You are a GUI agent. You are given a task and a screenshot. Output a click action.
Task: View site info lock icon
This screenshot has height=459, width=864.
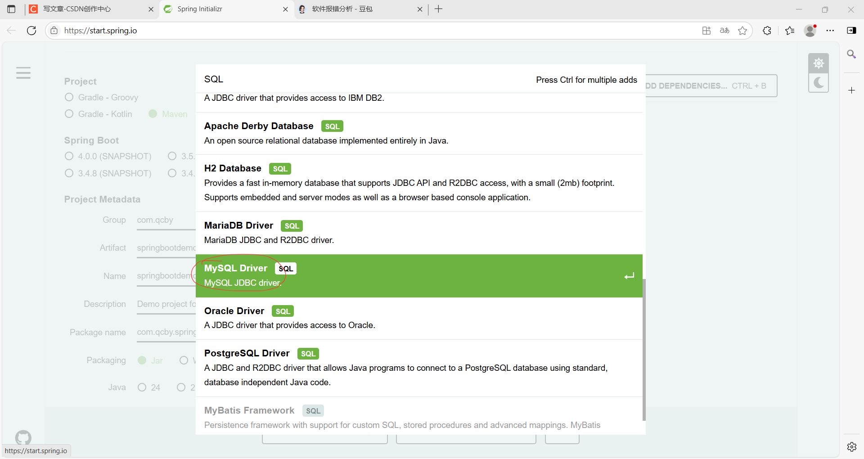point(54,31)
